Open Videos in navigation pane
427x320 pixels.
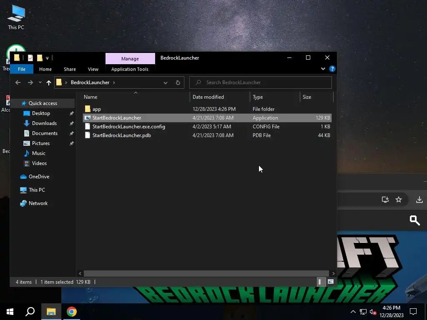[x=39, y=163]
